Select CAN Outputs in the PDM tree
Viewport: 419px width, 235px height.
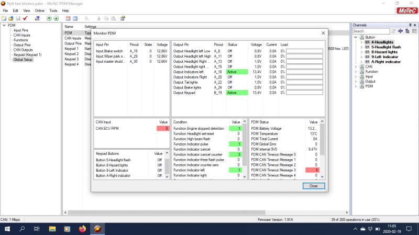[x=23, y=50]
